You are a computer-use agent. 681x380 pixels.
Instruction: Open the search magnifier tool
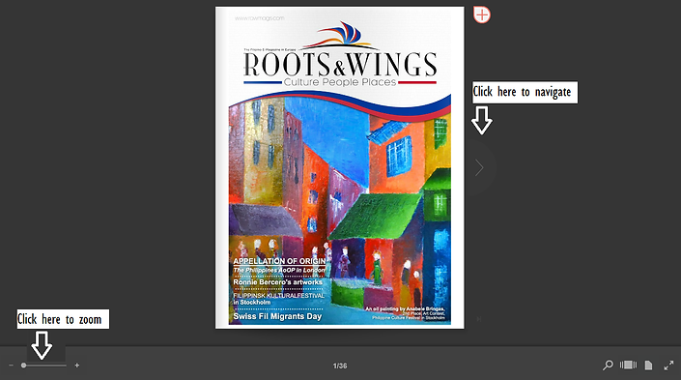pyautogui.click(x=608, y=365)
